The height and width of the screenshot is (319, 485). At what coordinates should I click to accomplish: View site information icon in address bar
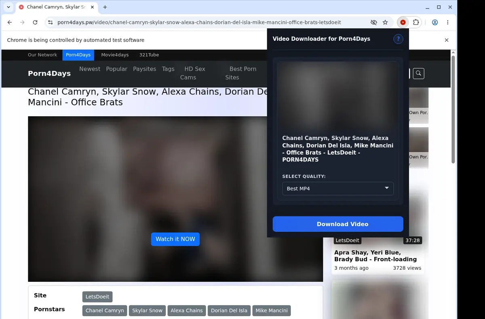point(50,23)
